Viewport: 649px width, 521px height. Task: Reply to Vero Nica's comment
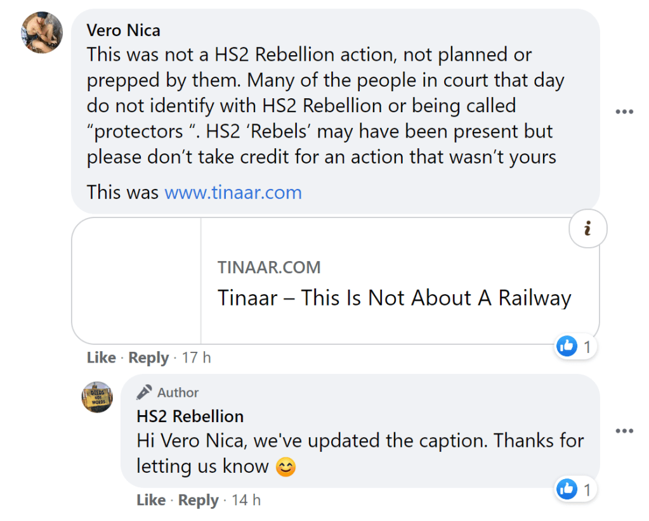pos(148,358)
